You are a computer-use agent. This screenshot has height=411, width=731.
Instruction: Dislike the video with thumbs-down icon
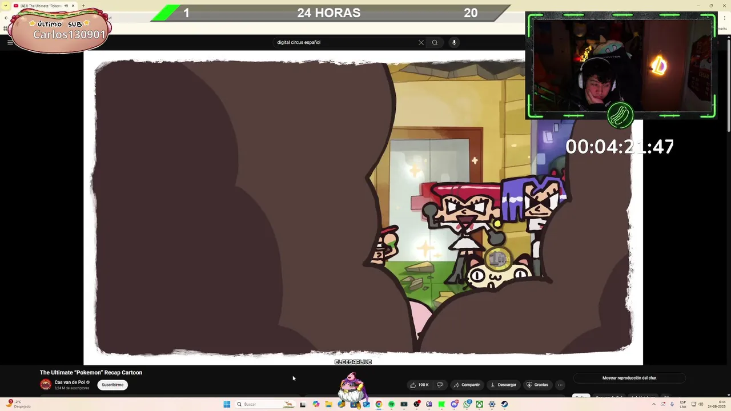tap(440, 385)
